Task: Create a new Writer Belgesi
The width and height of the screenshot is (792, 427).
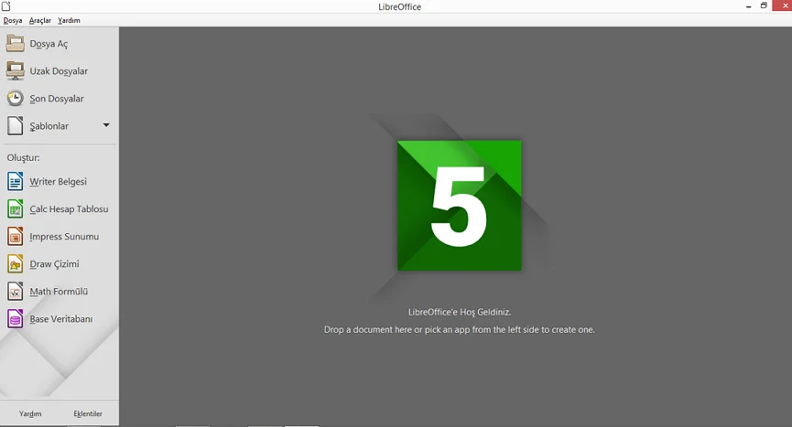Action: [x=58, y=181]
